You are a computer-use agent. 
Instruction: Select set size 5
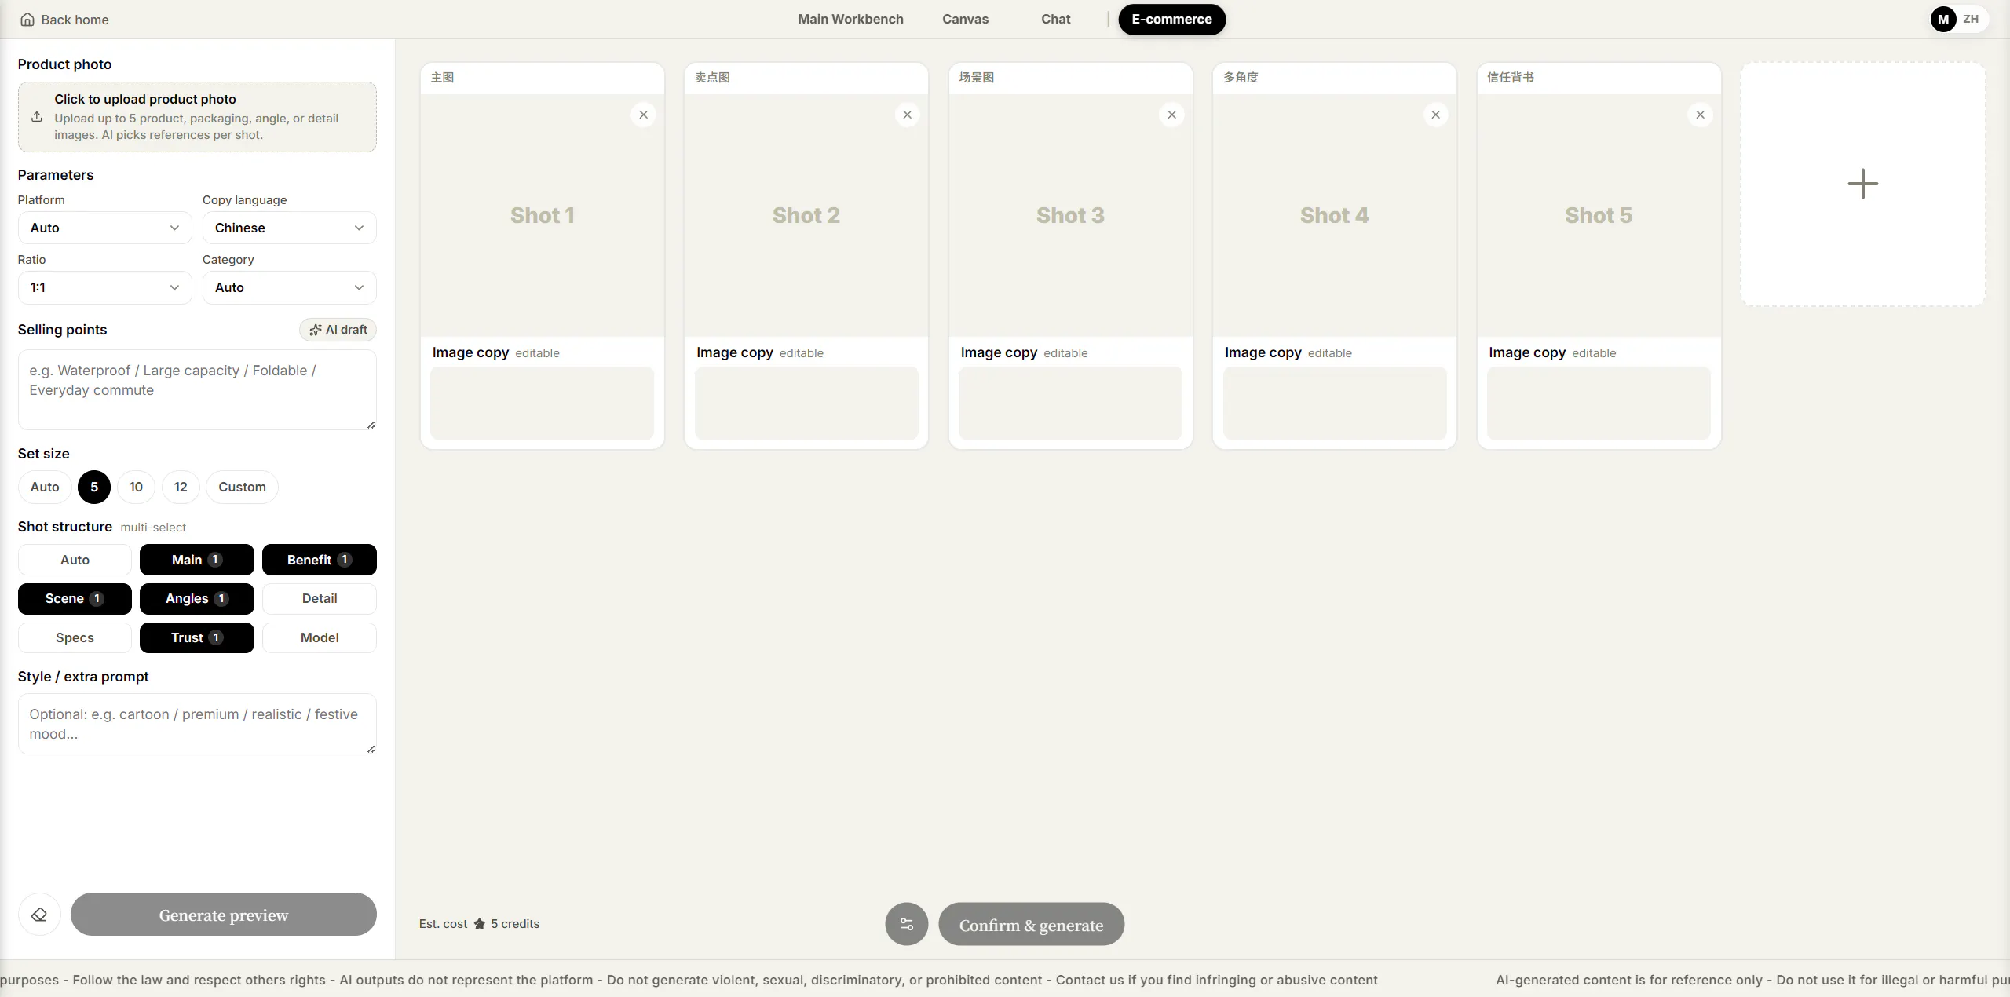pyautogui.click(x=94, y=487)
